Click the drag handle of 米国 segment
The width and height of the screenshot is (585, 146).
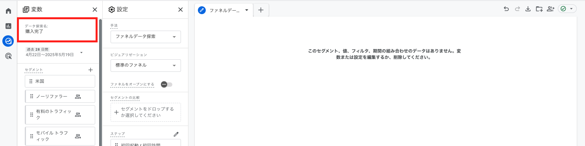[31, 81]
